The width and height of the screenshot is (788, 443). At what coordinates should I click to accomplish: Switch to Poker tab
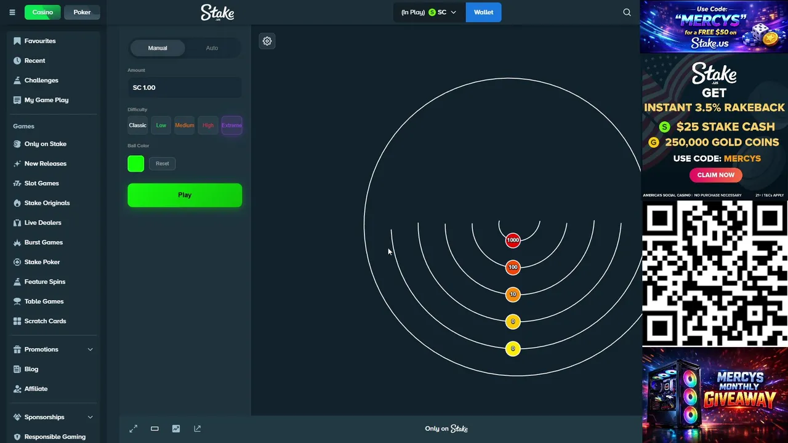click(x=82, y=12)
